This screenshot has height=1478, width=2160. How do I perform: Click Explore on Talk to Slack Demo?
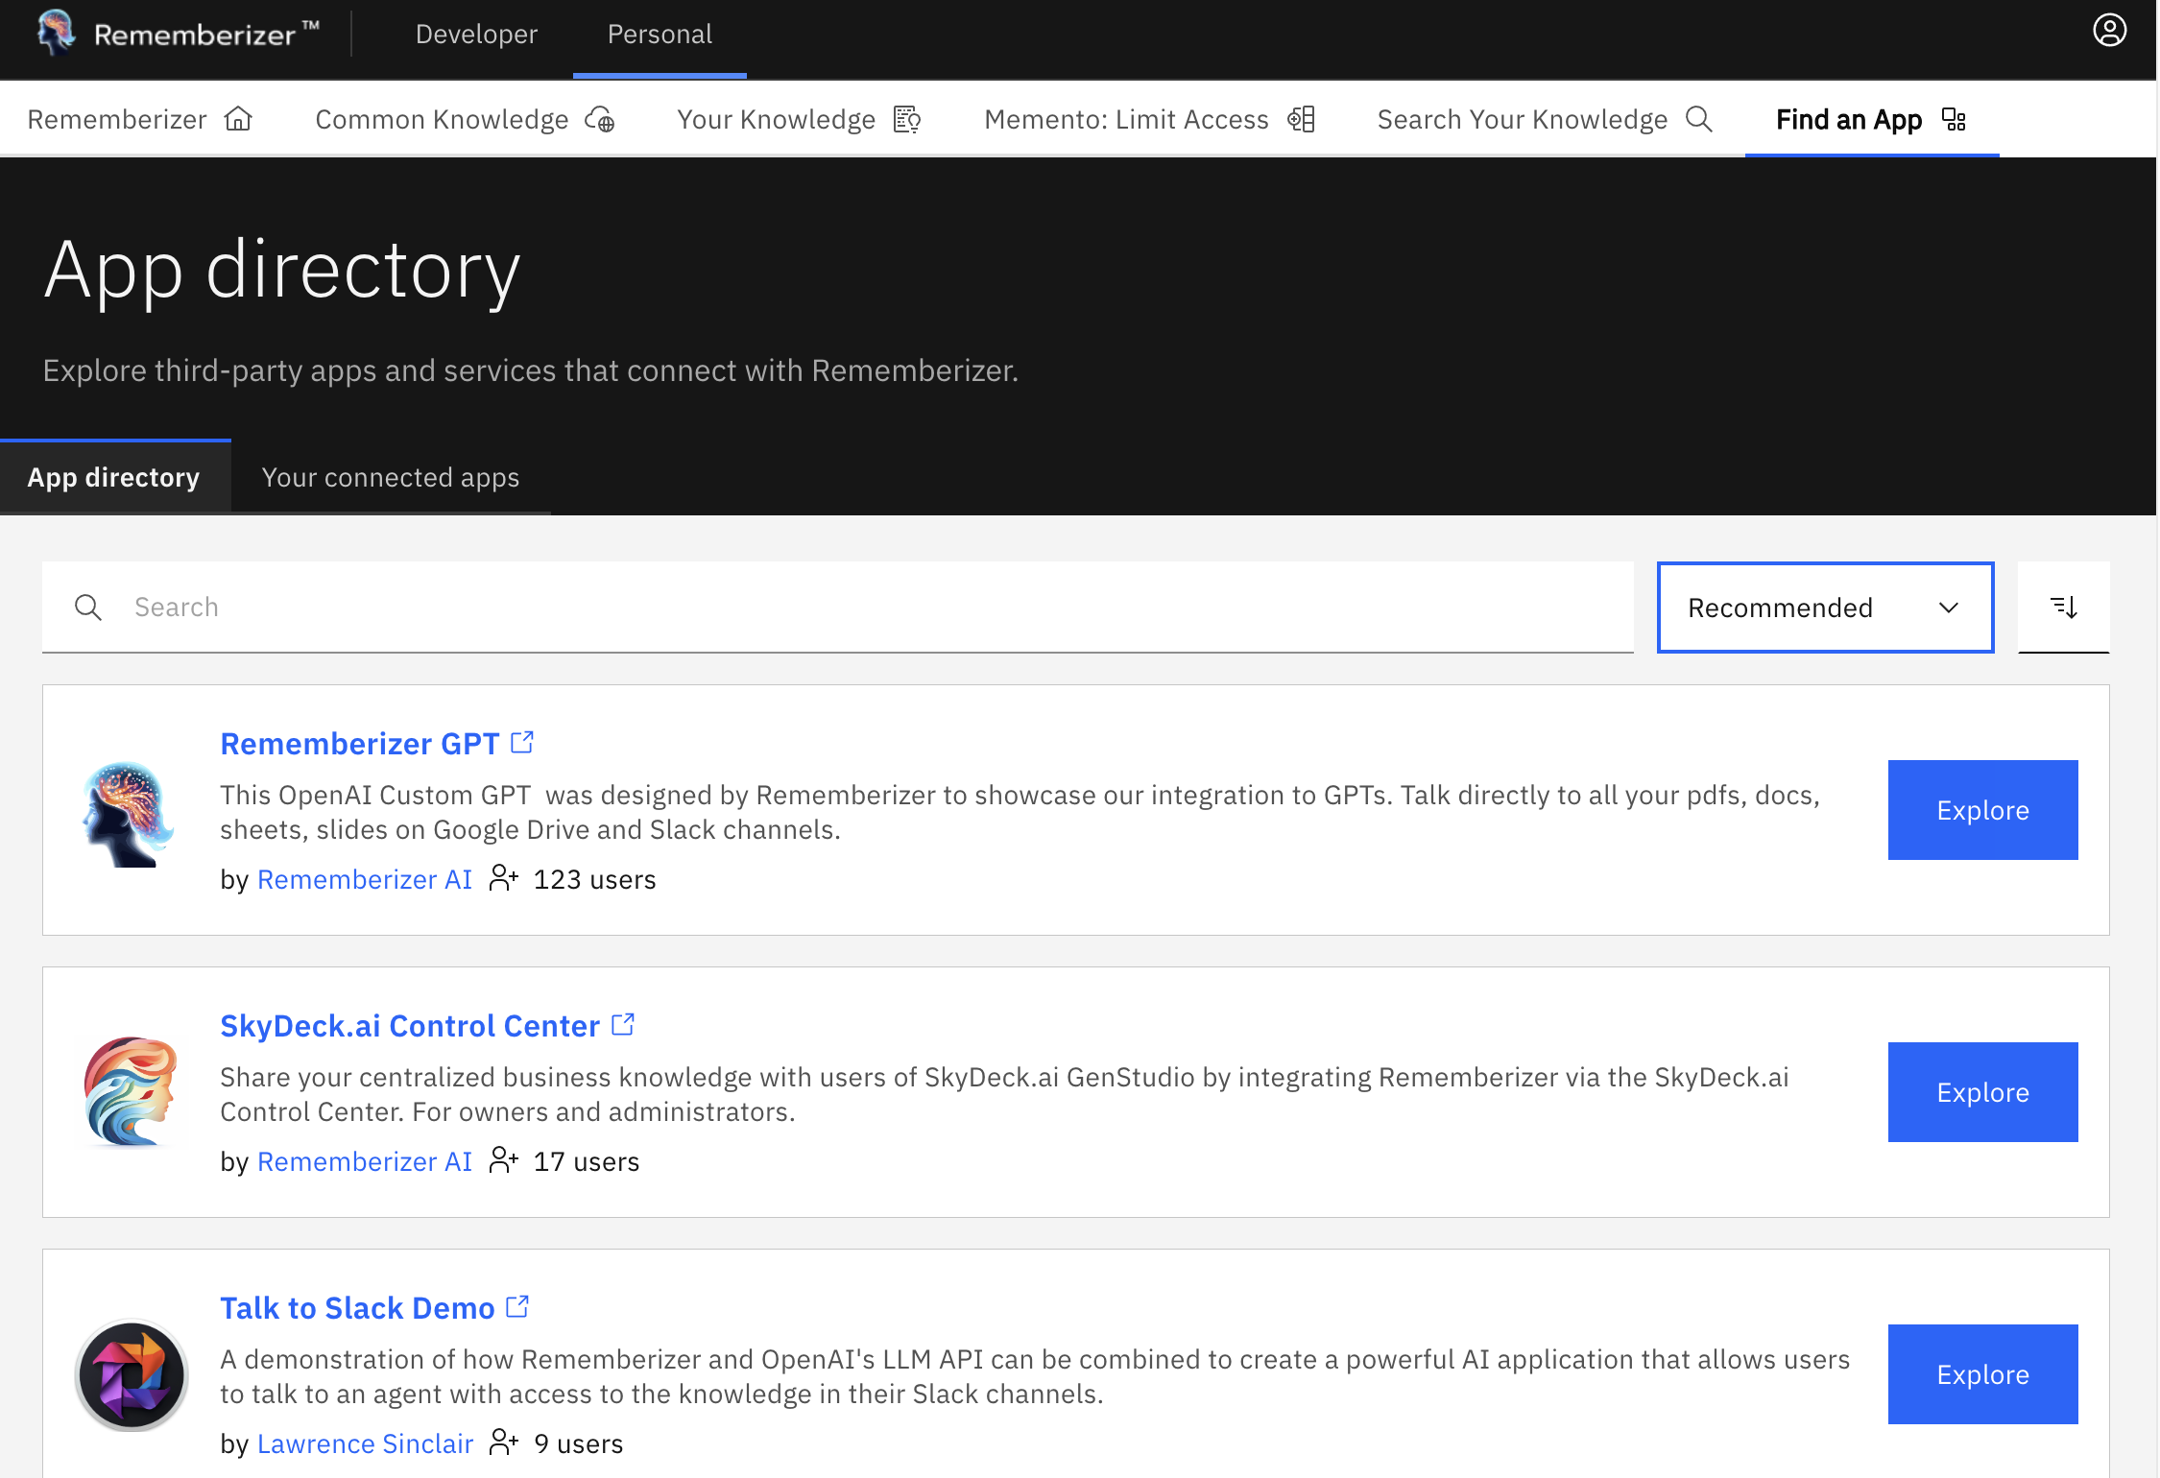[x=1982, y=1374]
